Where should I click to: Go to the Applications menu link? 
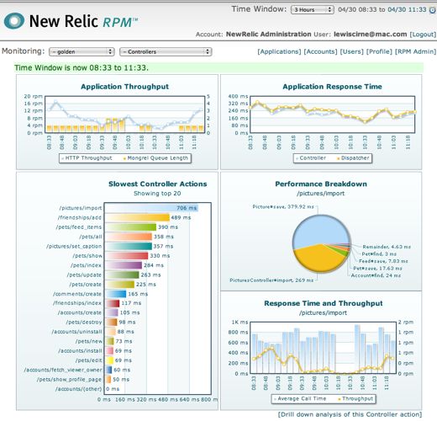279,51
